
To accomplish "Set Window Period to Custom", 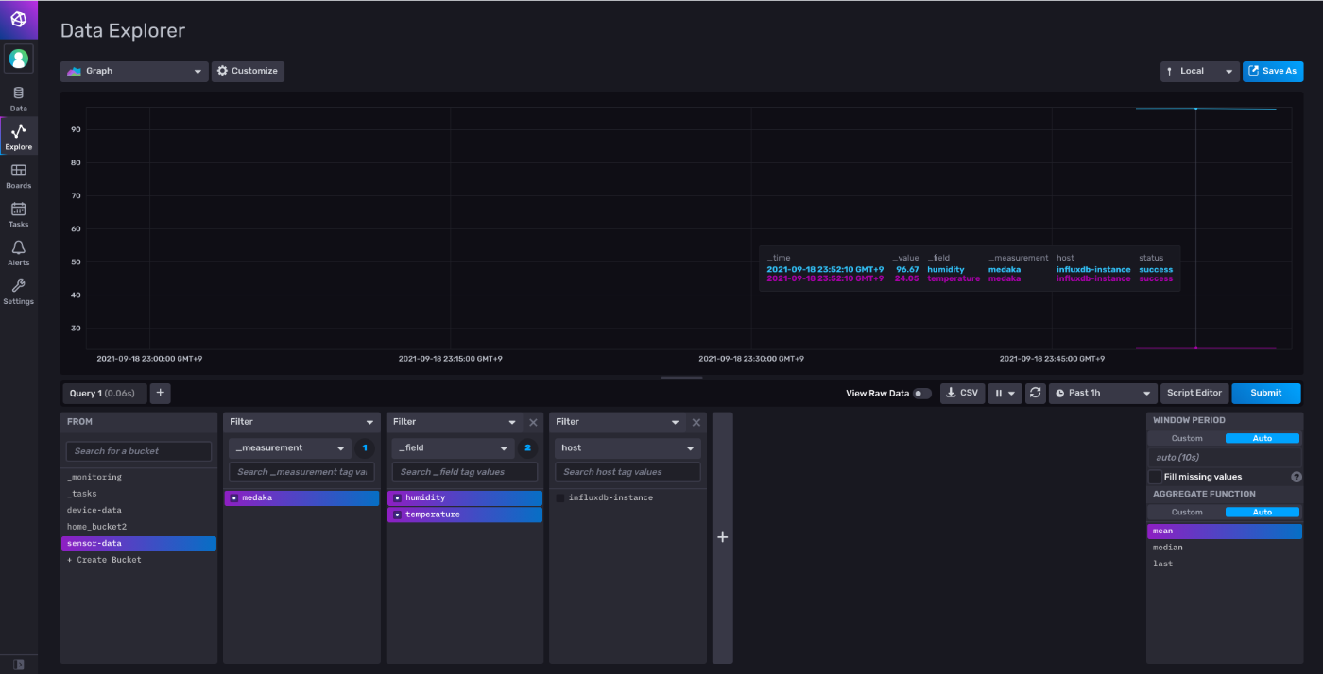I will click(1187, 438).
